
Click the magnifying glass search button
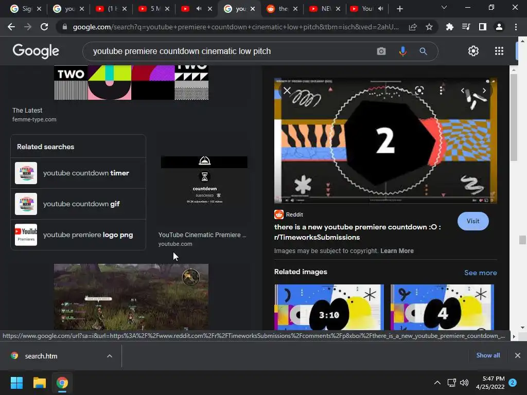(x=423, y=51)
